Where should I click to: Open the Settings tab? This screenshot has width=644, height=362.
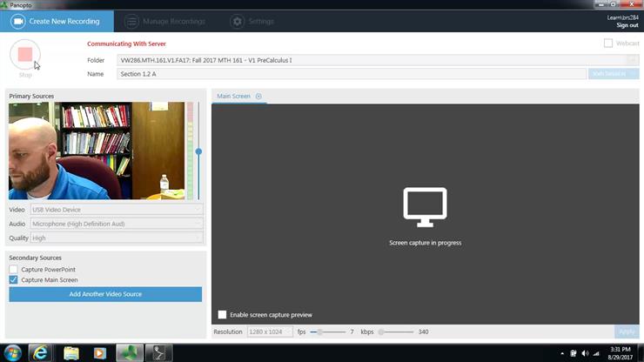[252, 21]
